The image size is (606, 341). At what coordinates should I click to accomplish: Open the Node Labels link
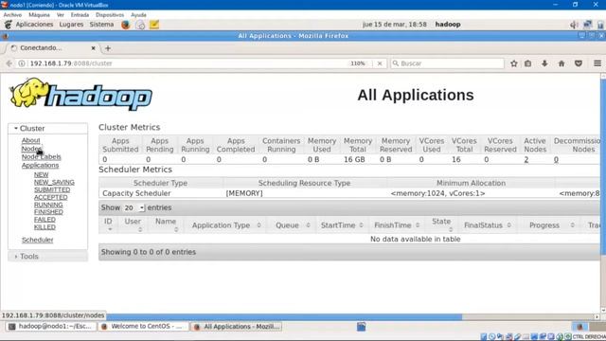pos(42,157)
